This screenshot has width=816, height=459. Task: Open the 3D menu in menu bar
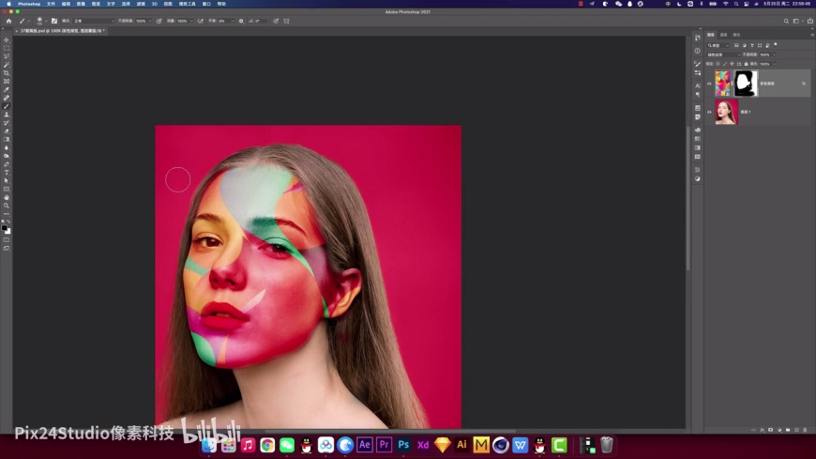tap(154, 4)
